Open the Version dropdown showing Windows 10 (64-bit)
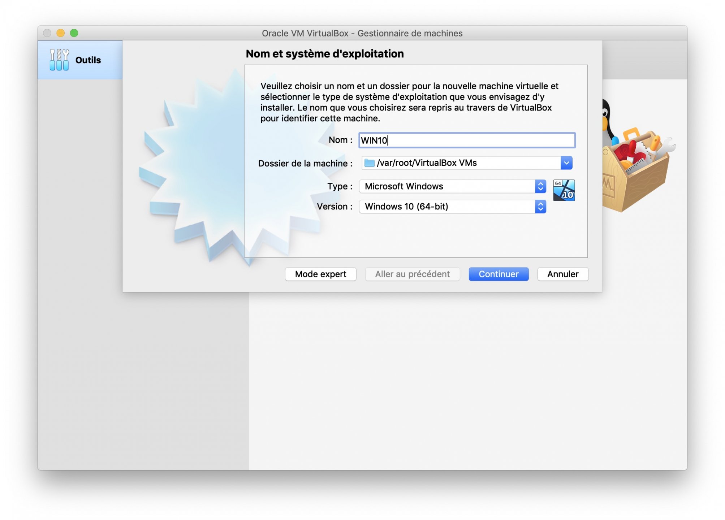Image resolution: width=725 pixels, height=520 pixels. (452, 207)
